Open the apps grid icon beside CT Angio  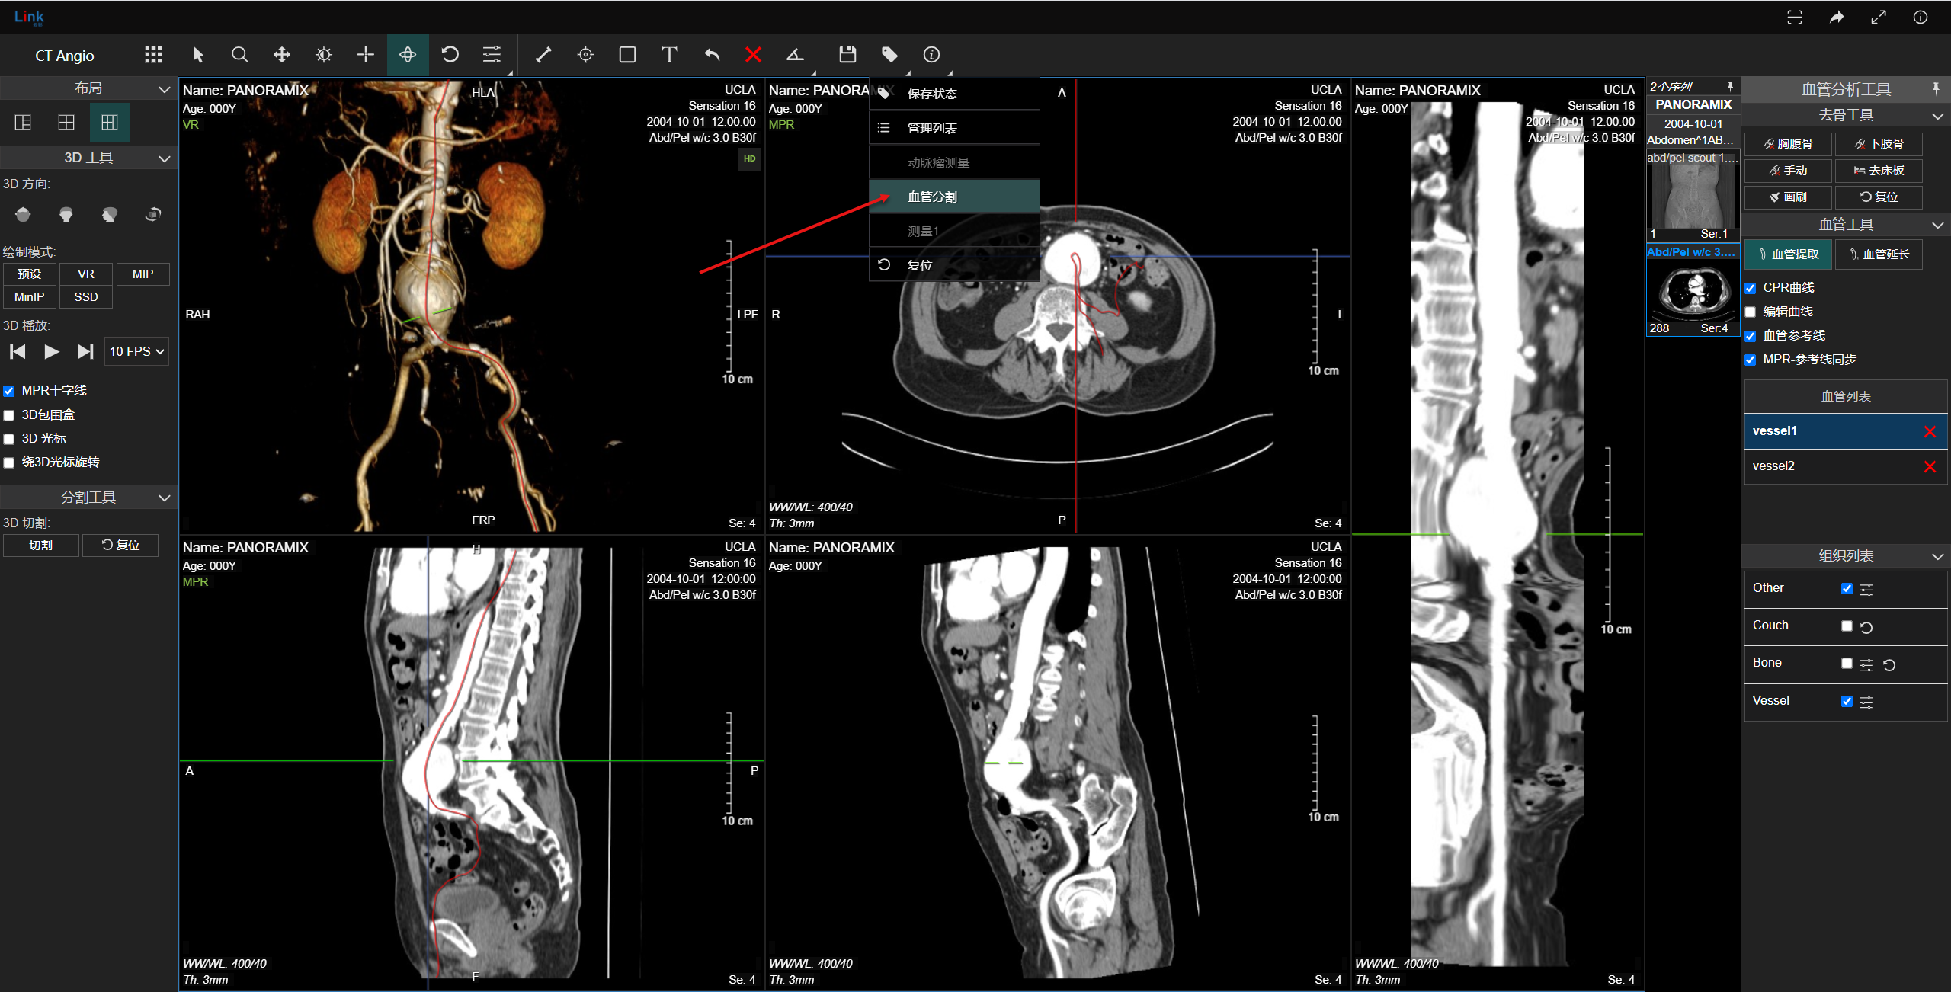pos(153,55)
